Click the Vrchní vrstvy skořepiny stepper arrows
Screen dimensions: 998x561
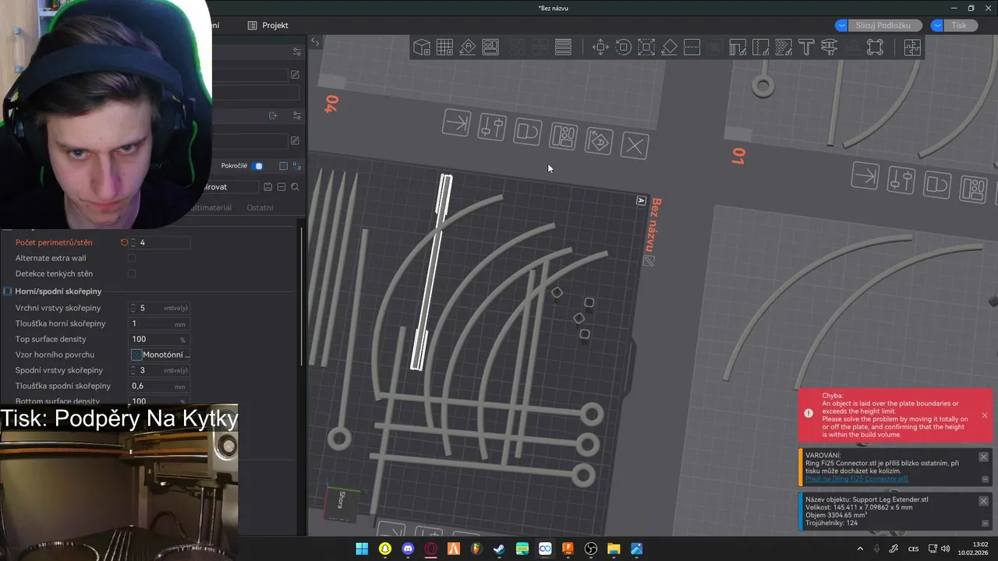point(133,308)
